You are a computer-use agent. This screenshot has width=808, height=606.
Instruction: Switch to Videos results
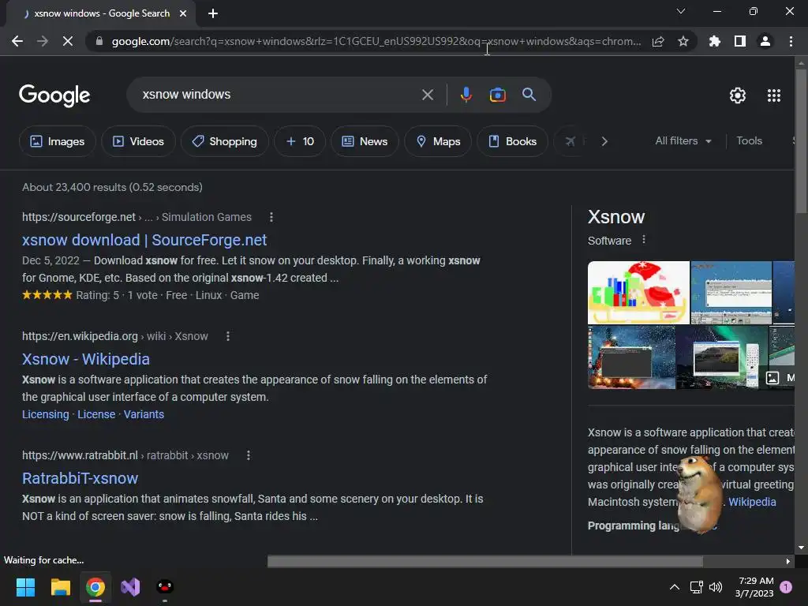pyautogui.click(x=138, y=141)
